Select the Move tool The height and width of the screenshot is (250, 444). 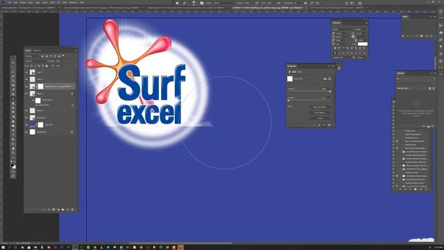[13, 62]
